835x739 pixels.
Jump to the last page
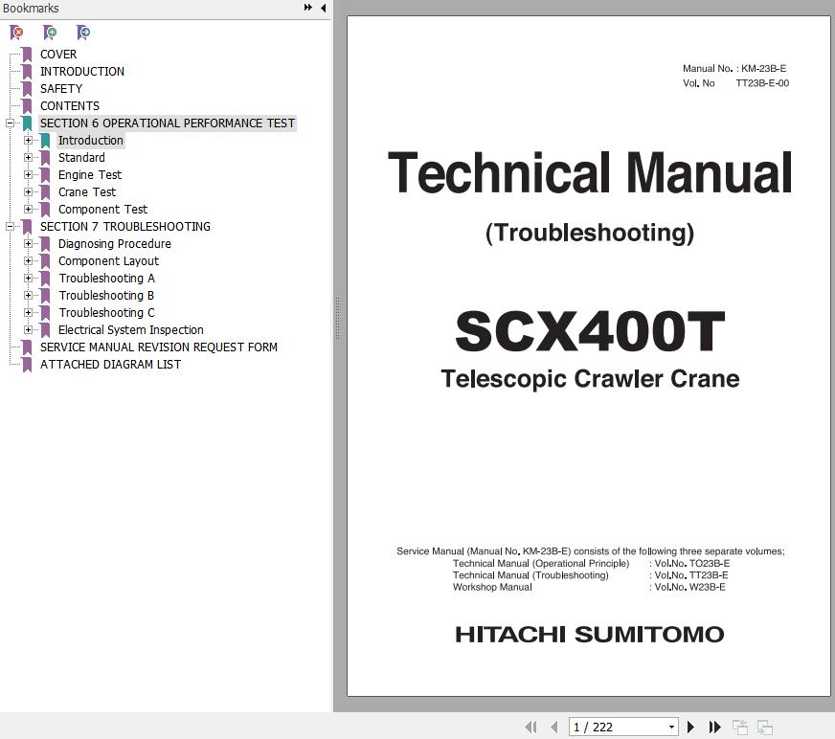pos(714,728)
